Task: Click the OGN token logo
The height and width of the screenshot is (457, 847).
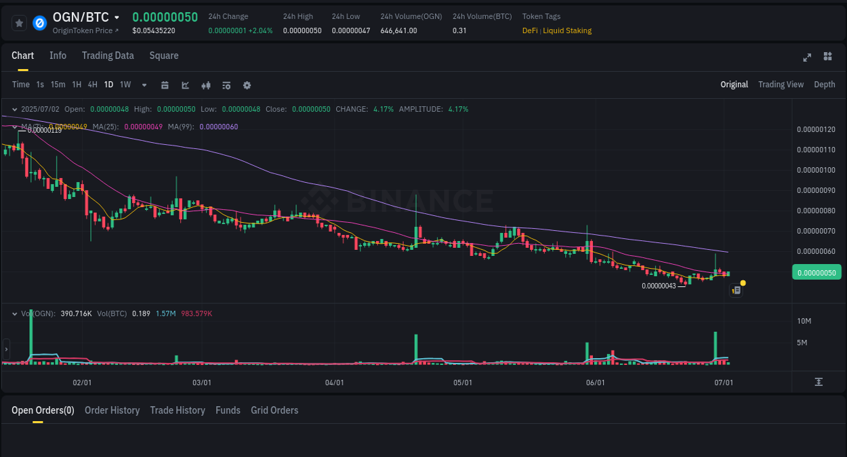Action: click(39, 22)
